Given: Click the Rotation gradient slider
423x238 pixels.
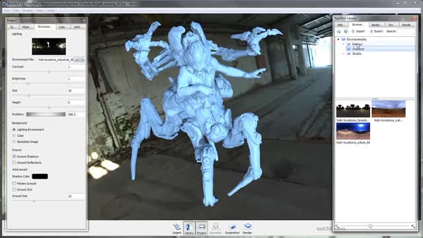Looking at the screenshot, I should coord(46,114).
